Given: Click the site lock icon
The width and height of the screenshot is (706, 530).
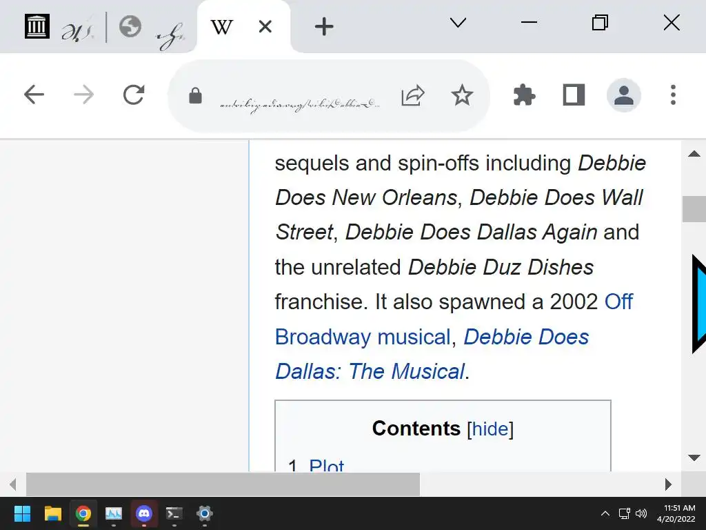Looking at the screenshot, I should point(195,96).
